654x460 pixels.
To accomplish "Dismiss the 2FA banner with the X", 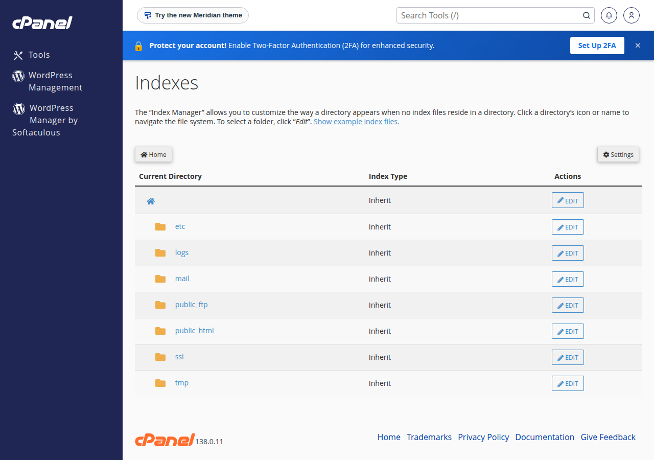I will click(x=638, y=45).
